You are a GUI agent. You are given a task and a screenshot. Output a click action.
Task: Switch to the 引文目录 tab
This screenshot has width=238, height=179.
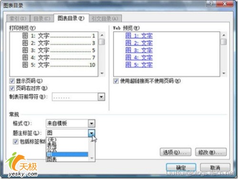pos(105,19)
